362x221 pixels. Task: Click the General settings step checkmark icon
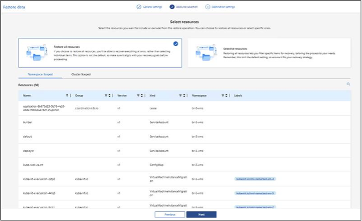(x=139, y=7)
